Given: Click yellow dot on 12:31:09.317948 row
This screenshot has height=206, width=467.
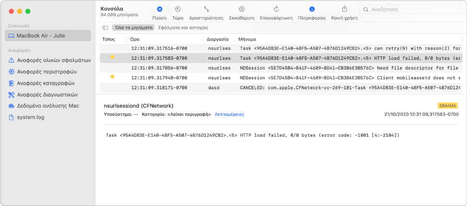Looking at the screenshot, I should (112, 76).
